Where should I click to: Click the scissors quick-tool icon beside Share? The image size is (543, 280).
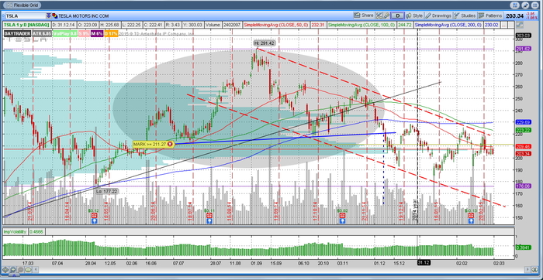tap(379, 15)
